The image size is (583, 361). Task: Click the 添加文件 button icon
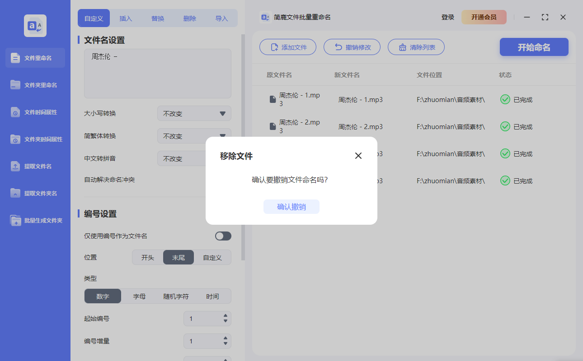[x=273, y=47]
